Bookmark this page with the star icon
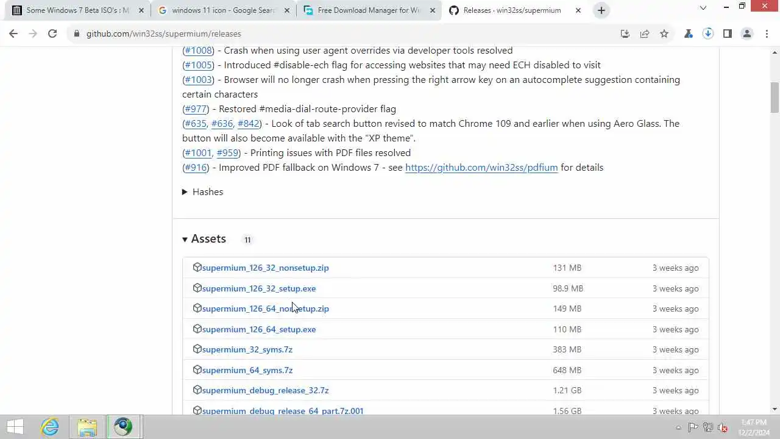The height and width of the screenshot is (439, 780). [664, 34]
